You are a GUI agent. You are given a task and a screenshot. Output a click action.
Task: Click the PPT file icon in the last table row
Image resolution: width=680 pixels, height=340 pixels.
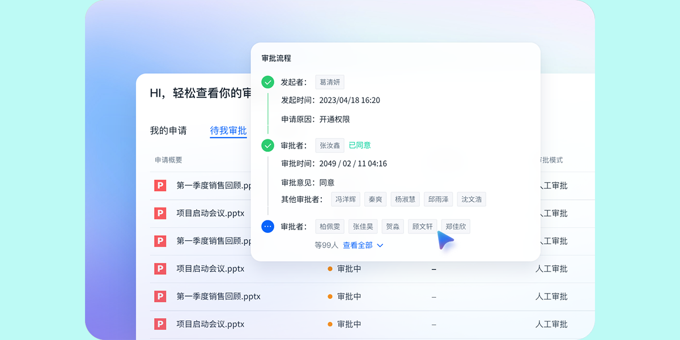pos(160,324)
